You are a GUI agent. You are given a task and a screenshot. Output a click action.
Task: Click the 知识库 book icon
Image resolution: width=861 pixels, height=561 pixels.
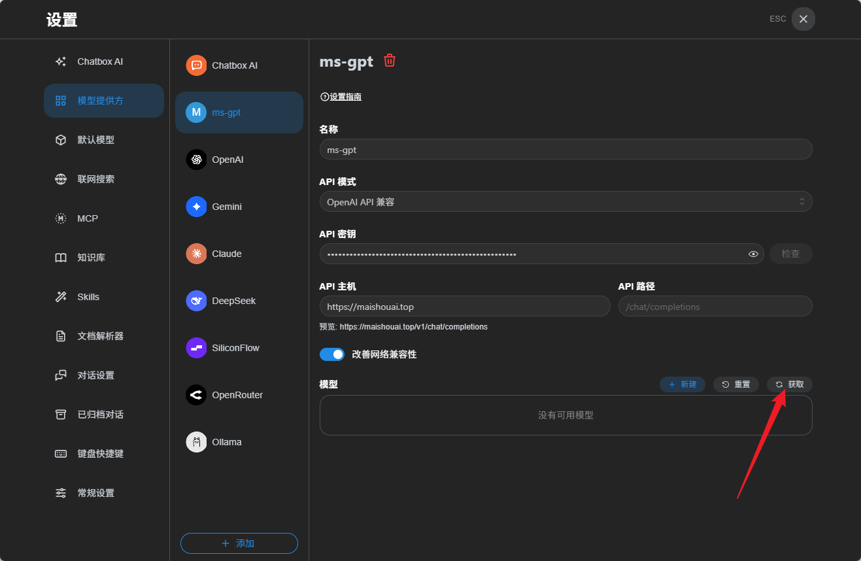[x=61, y=258]
